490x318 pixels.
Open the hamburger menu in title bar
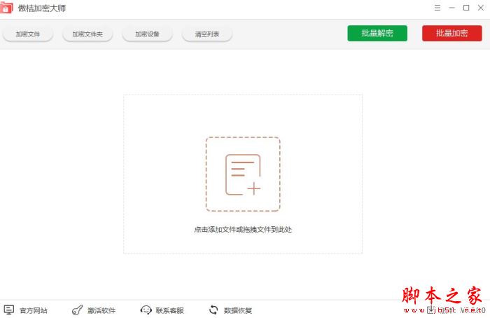[x=437, y=8]
